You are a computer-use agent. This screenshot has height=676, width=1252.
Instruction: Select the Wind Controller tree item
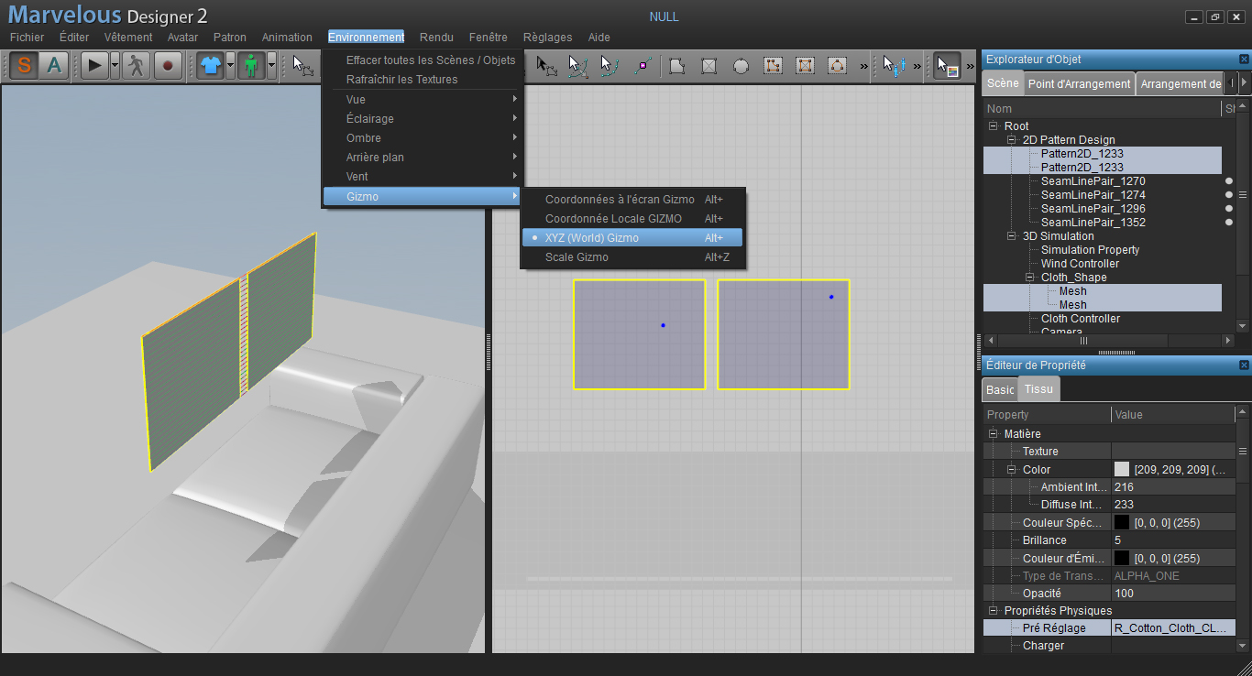coord(1080,264)
